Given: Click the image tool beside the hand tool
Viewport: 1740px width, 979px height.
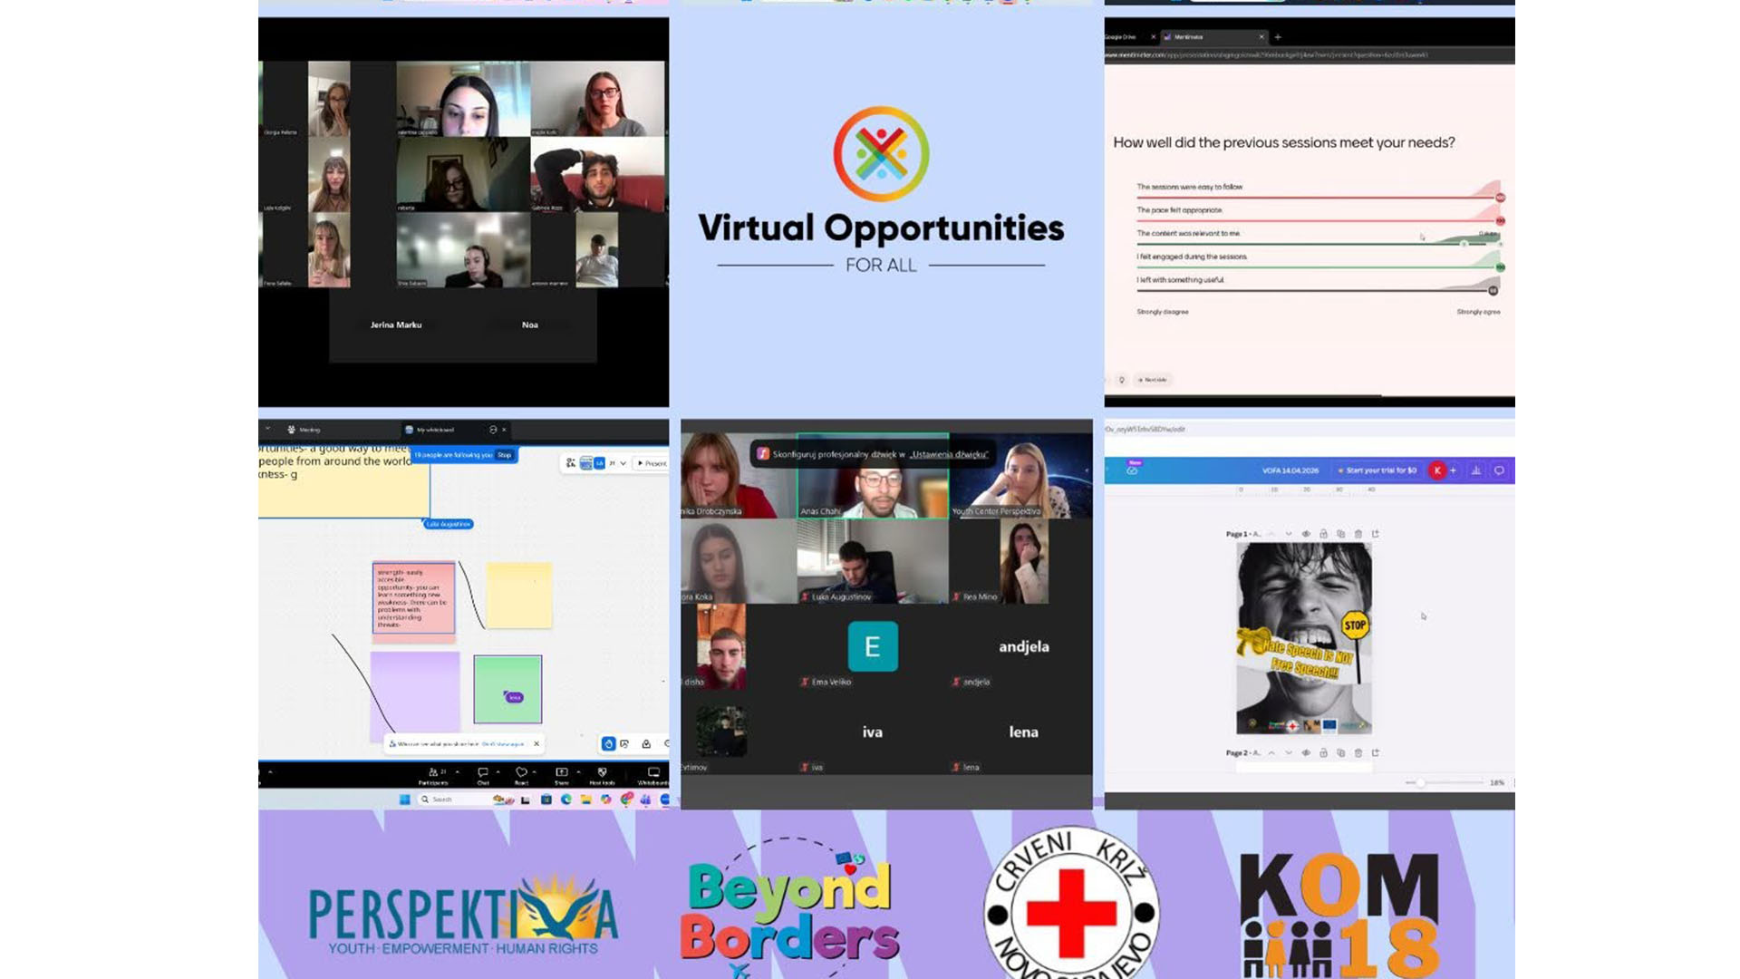Looking at the screenshot, I should [625, 744].
